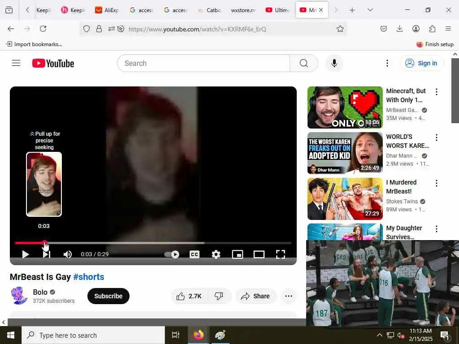Toggle autoplay switch in player
459x344 pixels.
click(x=172, y=254)
